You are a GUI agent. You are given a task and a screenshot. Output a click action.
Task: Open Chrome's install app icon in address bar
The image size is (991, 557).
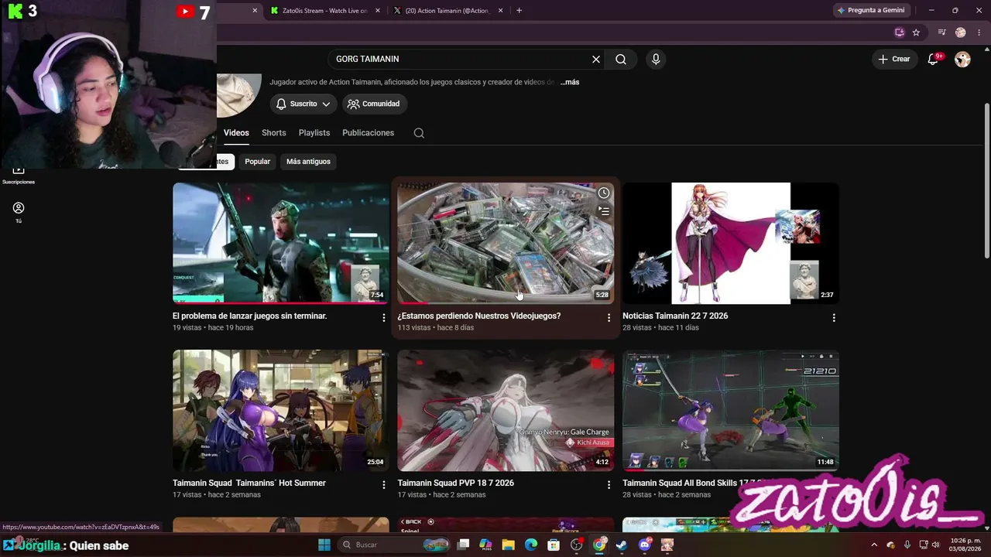(899, 32)
